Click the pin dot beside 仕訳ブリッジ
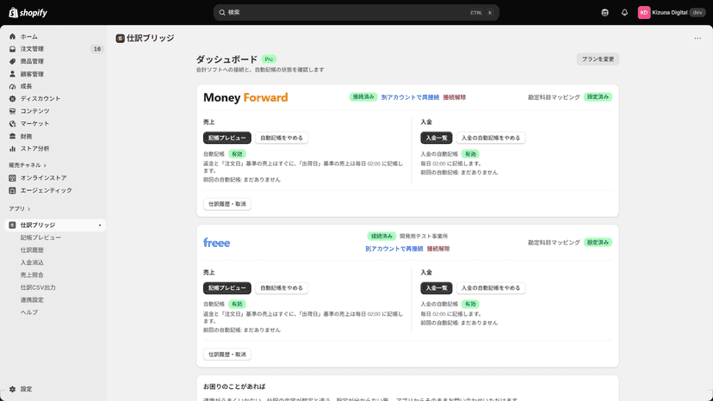713x401 pixels. coord(100,225)
